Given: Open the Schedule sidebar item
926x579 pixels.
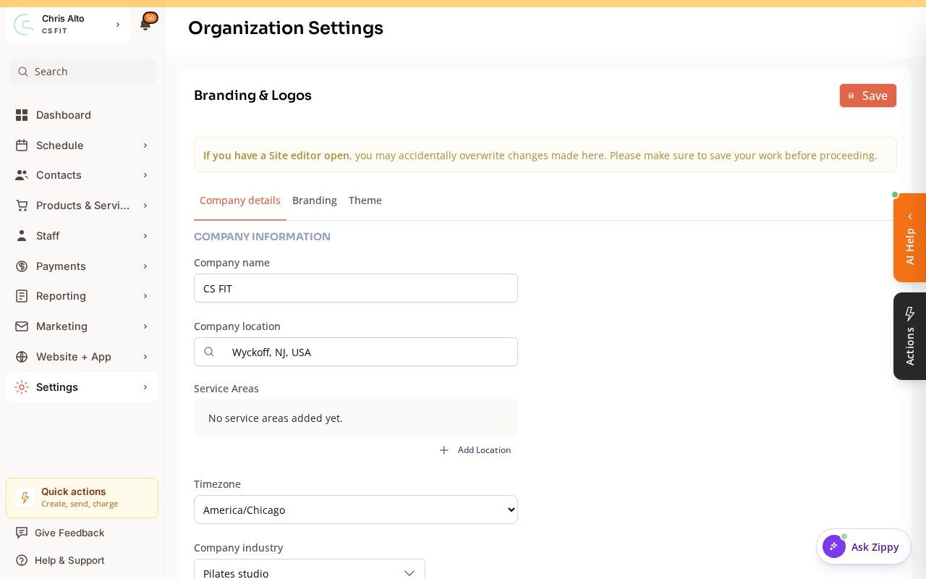Looking at the screenshot, I should pyautogui.click(x=82, y=145).
